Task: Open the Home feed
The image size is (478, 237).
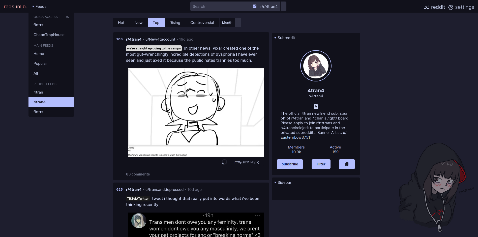Action: point(51,54)
